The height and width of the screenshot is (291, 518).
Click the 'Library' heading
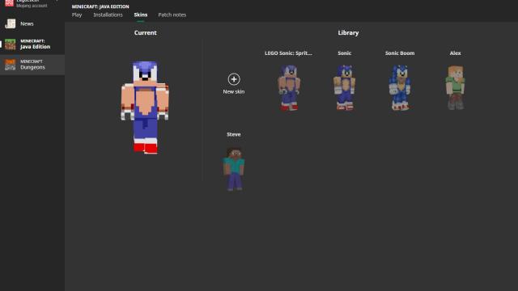click(x=348, y=32)
